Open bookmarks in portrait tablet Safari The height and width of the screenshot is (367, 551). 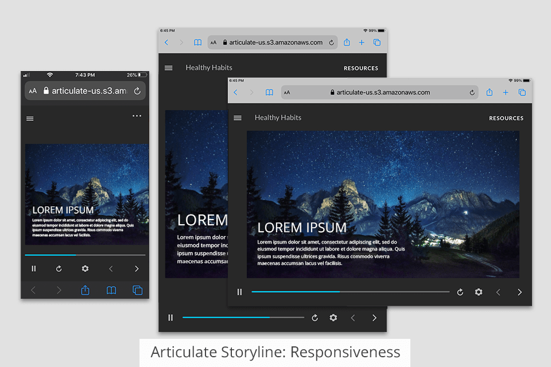coord(198,42)
